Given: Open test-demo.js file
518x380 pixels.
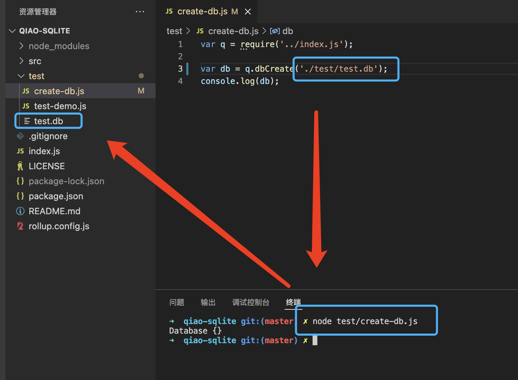Looking at the screenshot, I should [60, 106].
